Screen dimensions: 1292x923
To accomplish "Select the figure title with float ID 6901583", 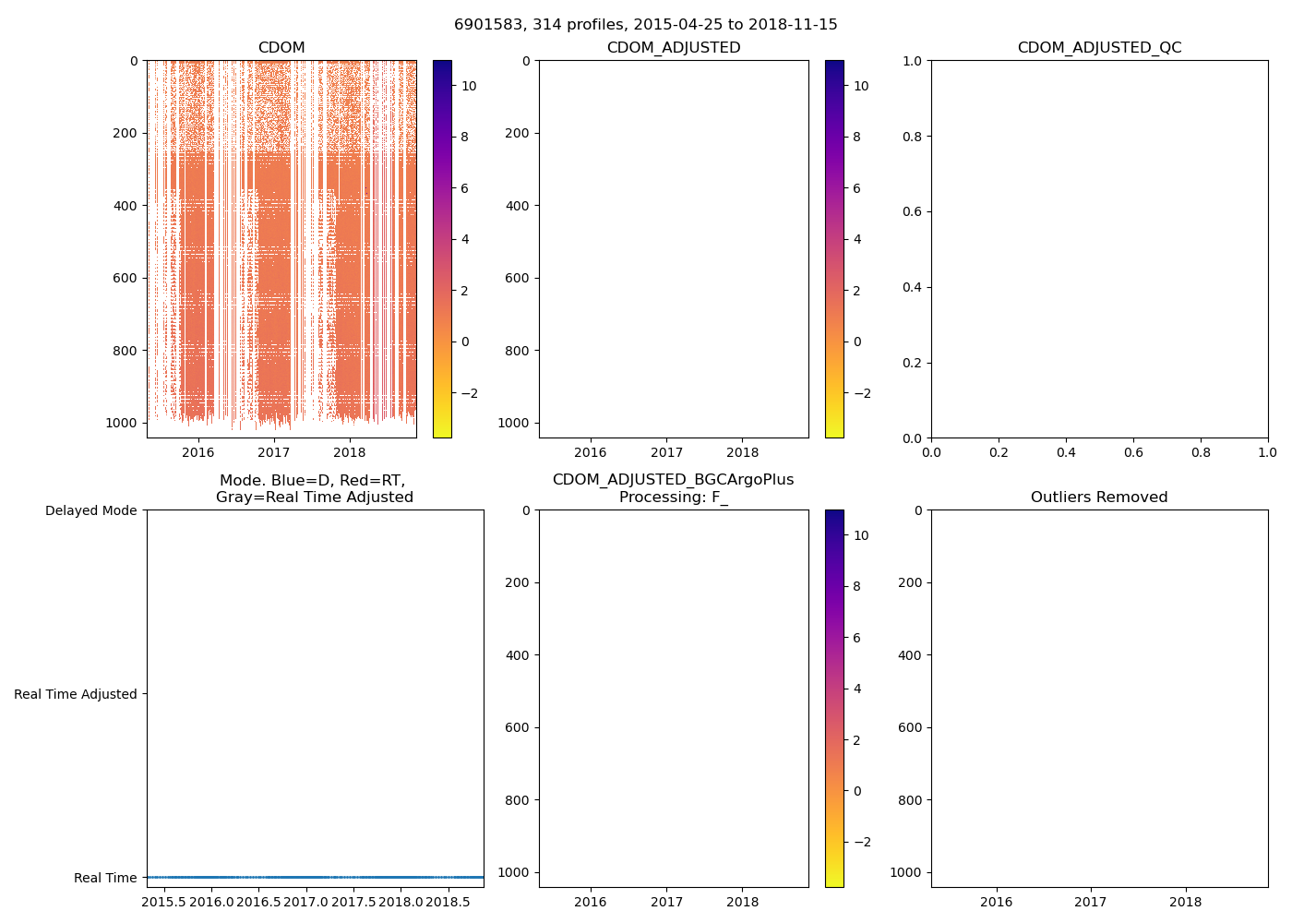I will click(645, 25).
